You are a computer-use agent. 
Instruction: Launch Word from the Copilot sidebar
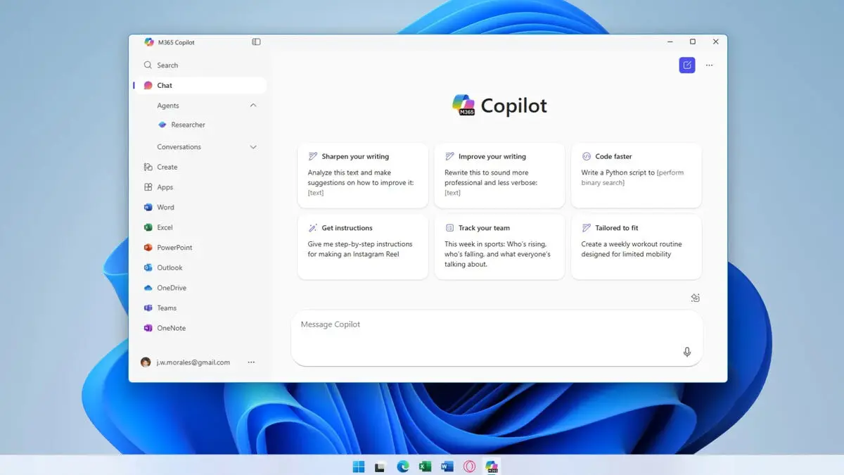(165, 207)
